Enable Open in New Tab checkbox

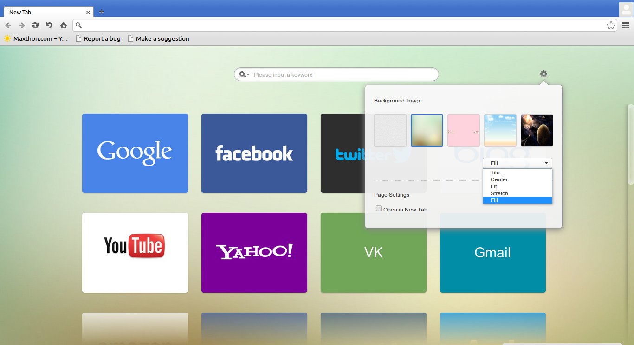tap(379, 209)
